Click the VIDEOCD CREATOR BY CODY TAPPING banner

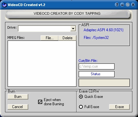coord(67,14)
